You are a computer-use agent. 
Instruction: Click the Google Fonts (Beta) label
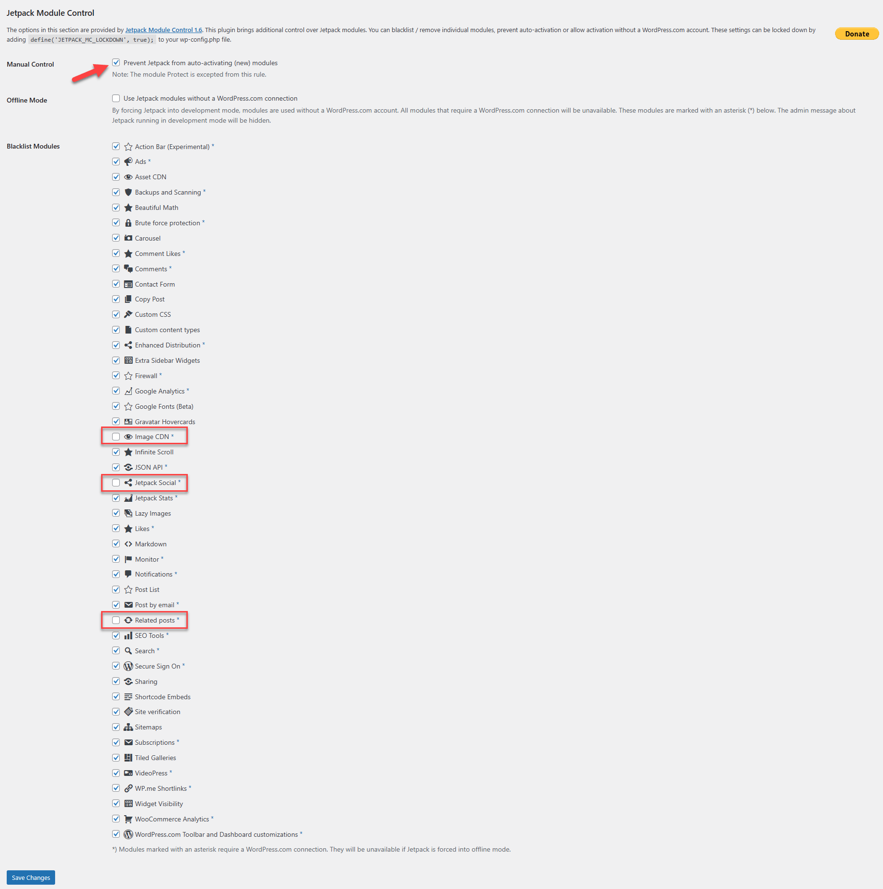tap(164, 406)
